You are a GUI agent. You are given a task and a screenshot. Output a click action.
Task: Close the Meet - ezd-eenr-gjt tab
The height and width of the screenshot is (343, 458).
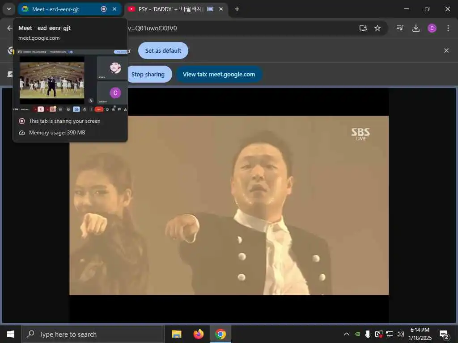coord(114,9)
